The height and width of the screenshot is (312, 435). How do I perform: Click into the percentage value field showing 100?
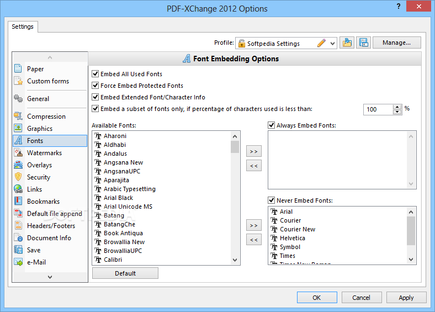coord(378,109)
